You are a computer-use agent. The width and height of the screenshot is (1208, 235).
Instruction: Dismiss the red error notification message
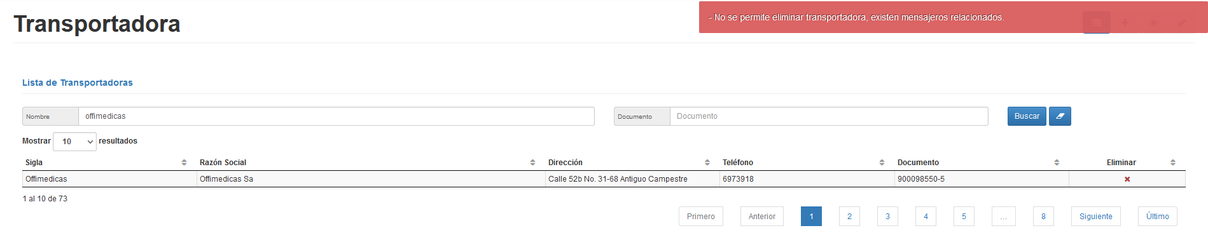[953, 17]
